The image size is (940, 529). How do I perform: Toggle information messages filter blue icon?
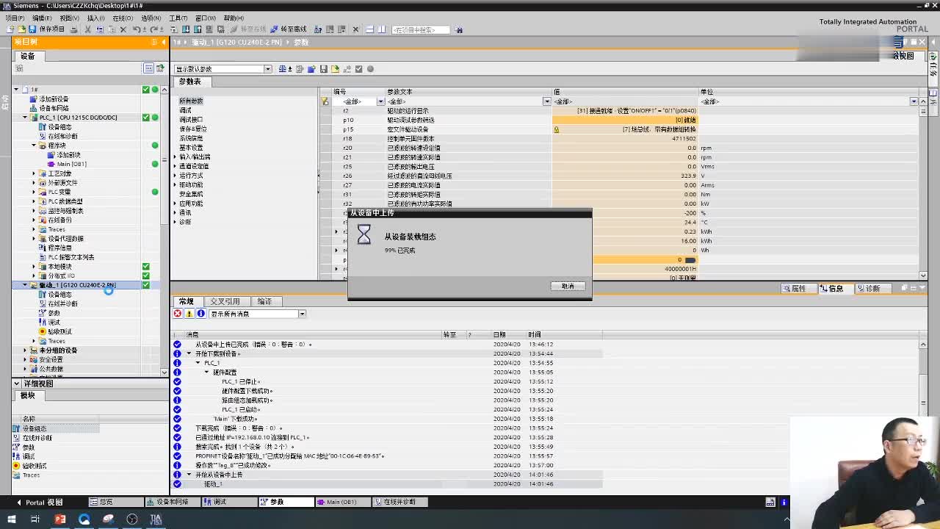(200, 314)
